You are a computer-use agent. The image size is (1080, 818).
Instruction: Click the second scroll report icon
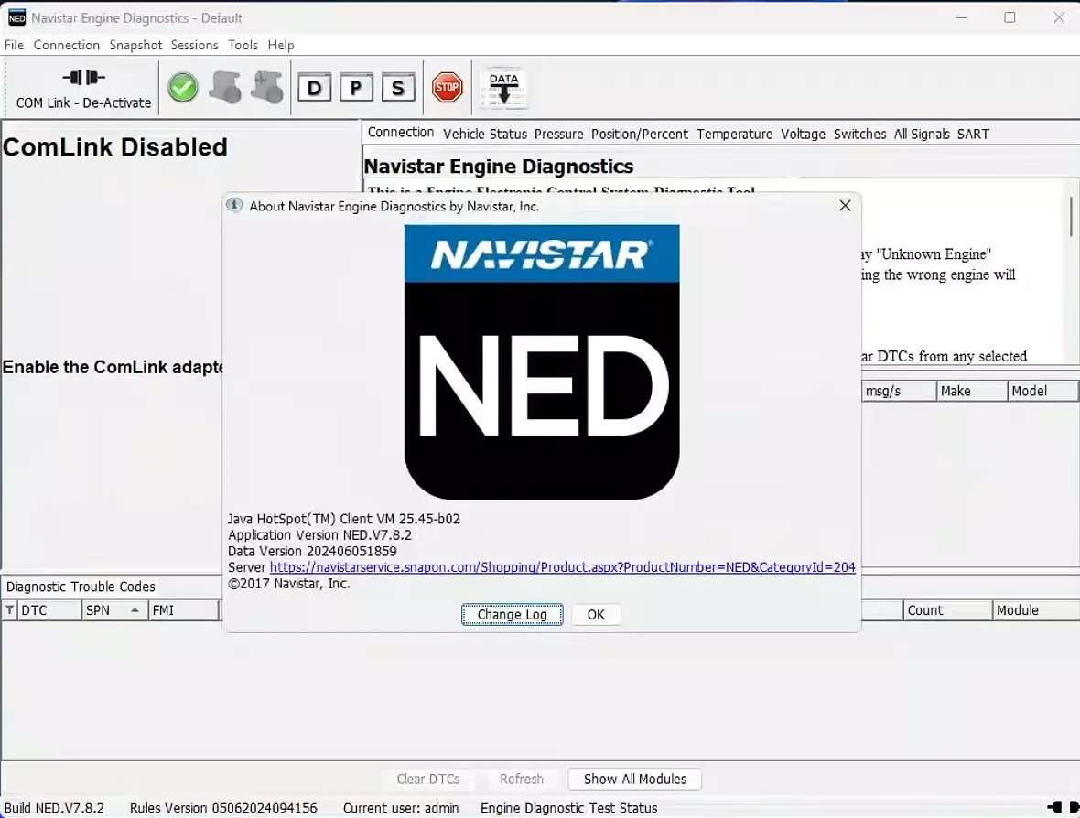(x=265, y=87)
